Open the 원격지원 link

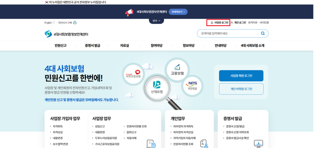tap(253, 23)
